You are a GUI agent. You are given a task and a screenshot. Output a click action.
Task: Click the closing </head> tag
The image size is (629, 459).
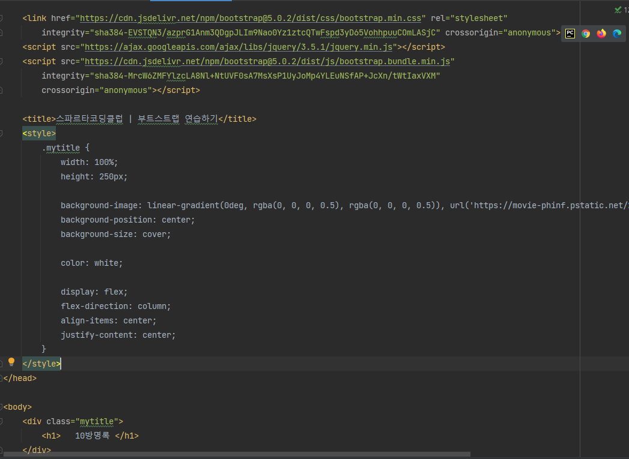20,378
